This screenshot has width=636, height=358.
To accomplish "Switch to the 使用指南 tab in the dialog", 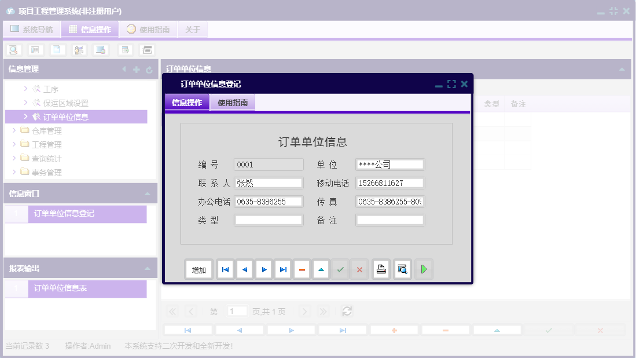I will pos(232,101).
